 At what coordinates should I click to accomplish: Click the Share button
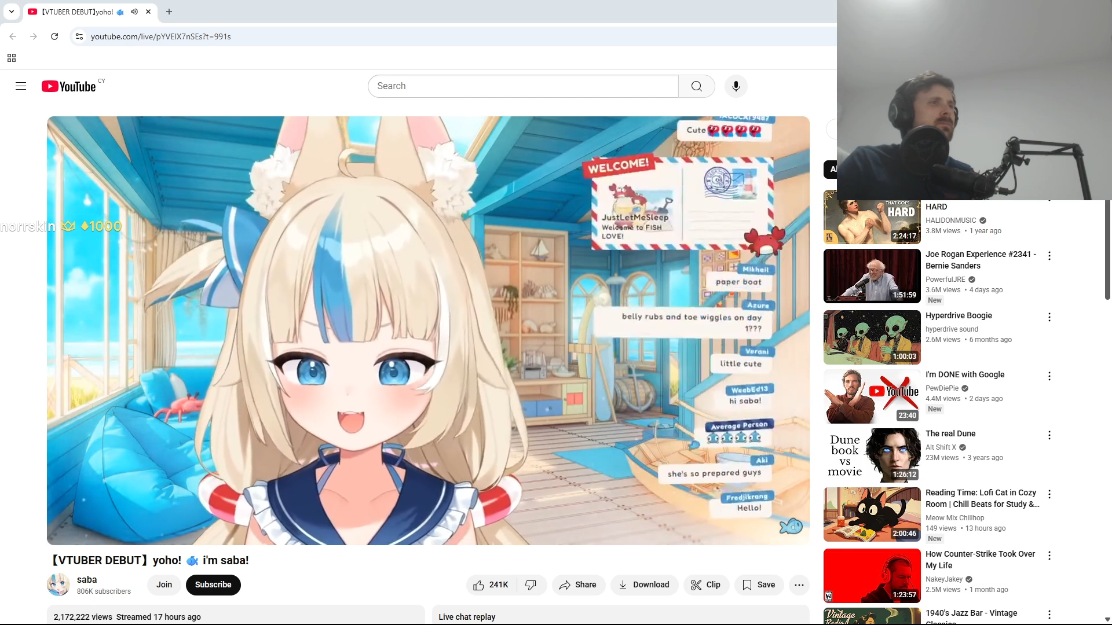pyautogui.click(x=578, y=585)
